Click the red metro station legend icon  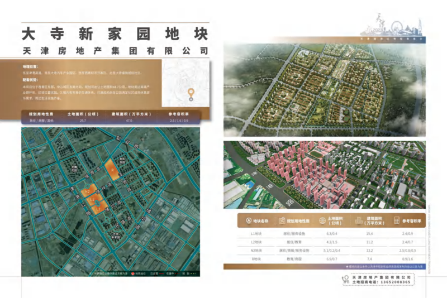[x=132, y=273]
